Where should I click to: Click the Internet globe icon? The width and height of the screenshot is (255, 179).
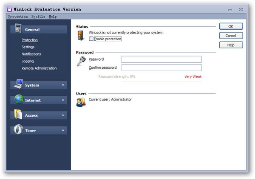tap(19, 99)
